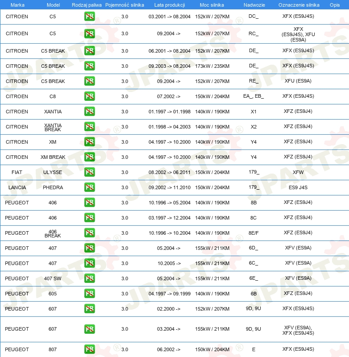Select the 'LANCIA' brand cell
This screenshot has width=349, height=357.
pos(17,187)
